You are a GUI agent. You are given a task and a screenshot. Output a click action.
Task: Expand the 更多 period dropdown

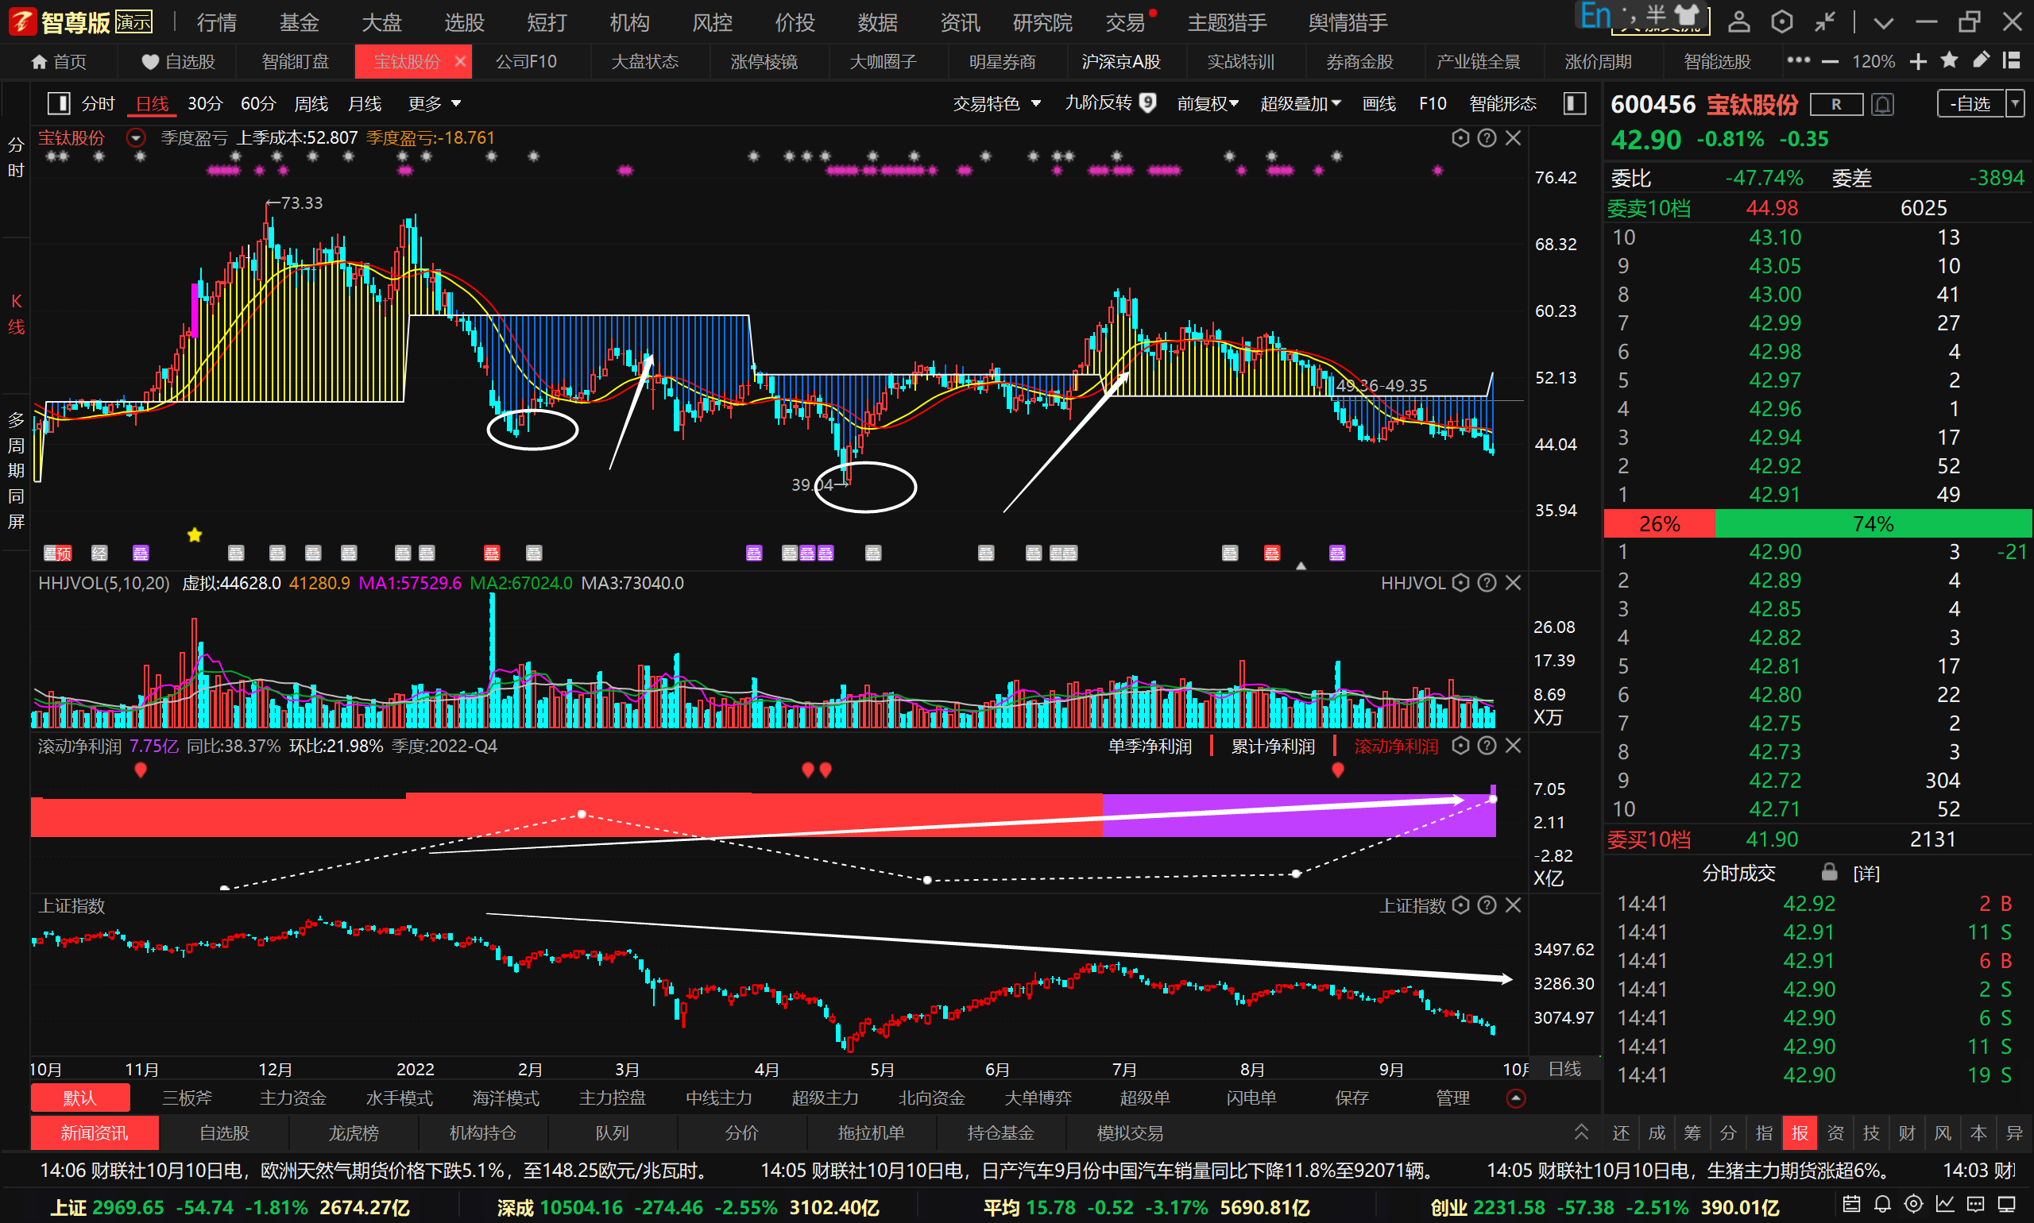tap(435, 103)
